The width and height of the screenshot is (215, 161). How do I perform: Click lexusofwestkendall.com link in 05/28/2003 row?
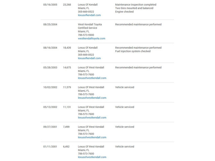[92, 78]
